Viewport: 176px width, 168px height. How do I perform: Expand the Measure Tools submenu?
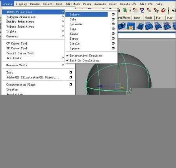(x=33, y=65)
